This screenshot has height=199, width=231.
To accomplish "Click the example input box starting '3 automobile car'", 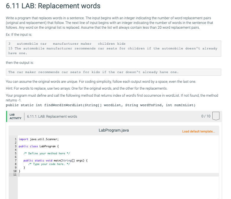I will (113, 48).
